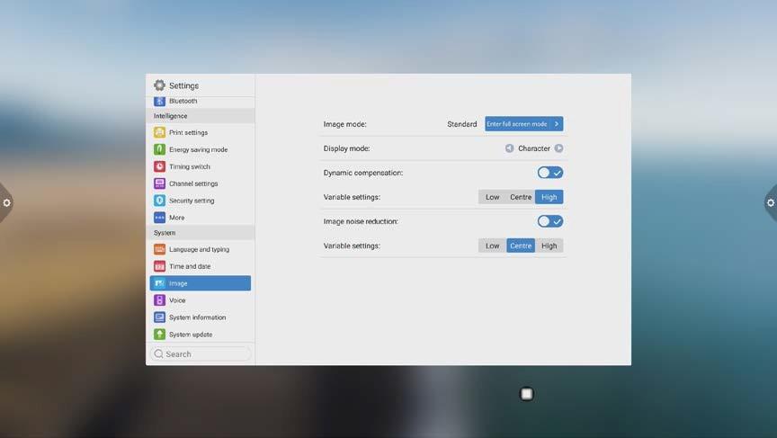Click the Print settings icon
This screenshot has width=777, height=438.
click(x=159, y=132)
